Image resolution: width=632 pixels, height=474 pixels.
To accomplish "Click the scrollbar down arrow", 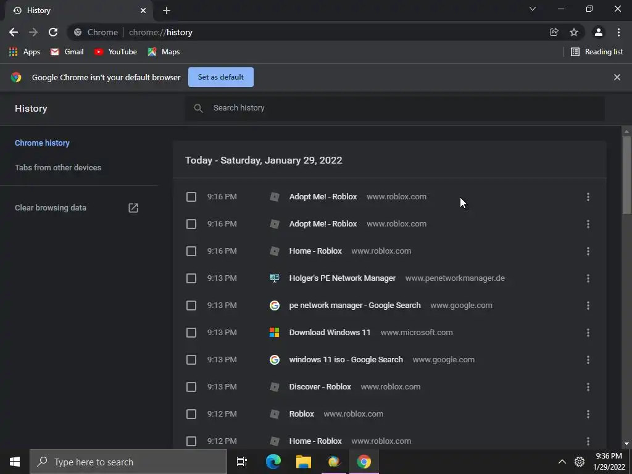I will tap(626, 444).
